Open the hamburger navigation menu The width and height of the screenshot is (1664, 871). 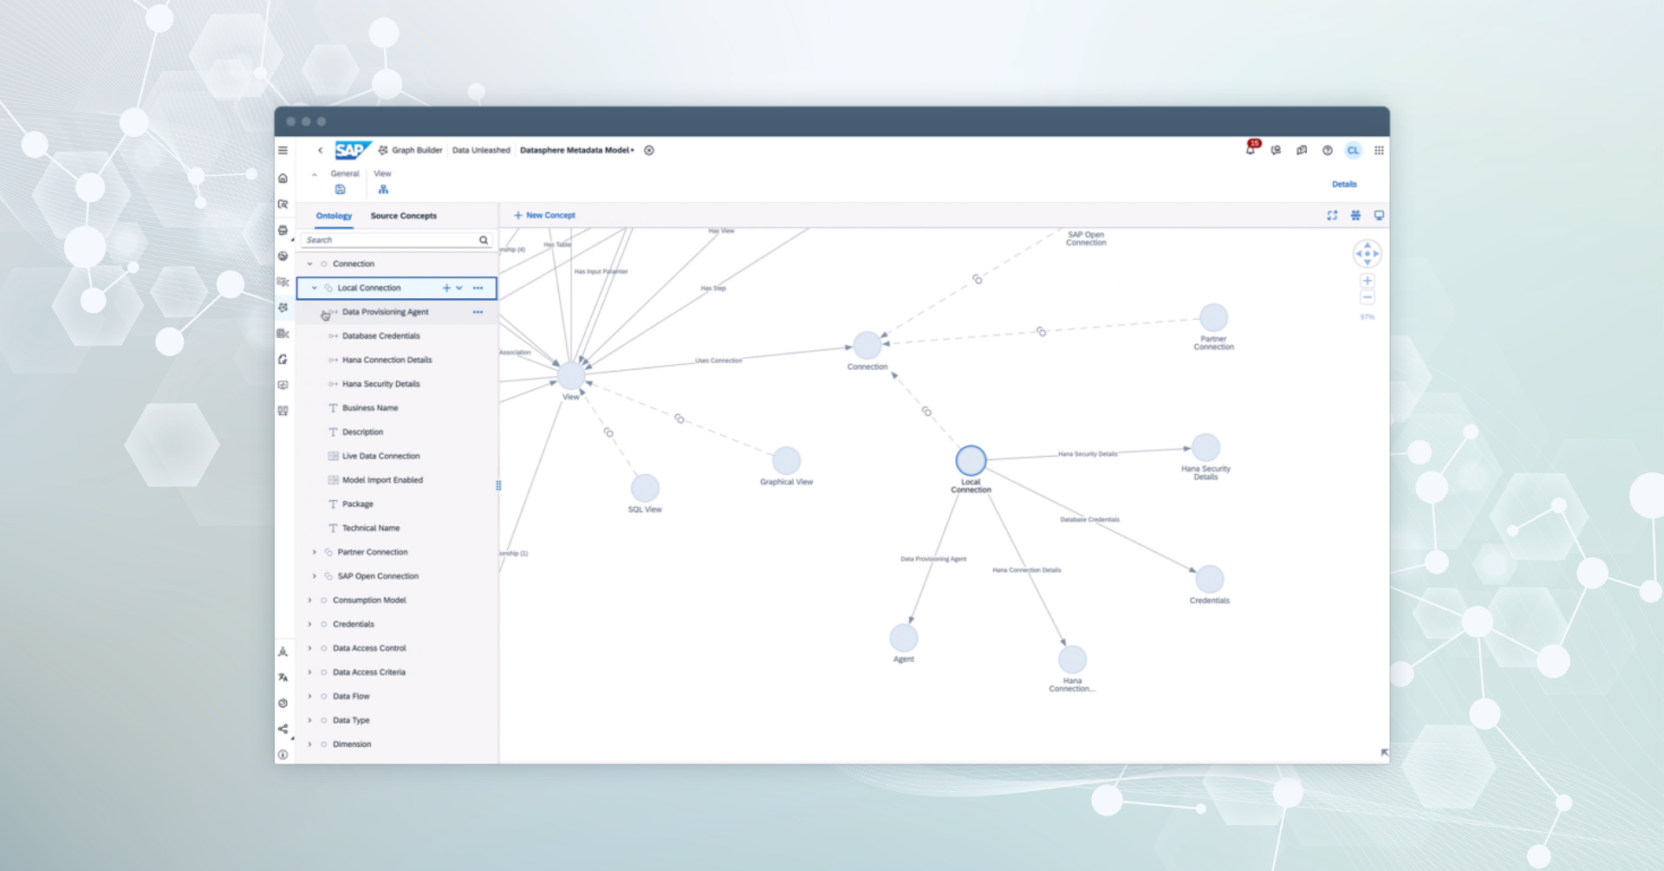[x=283, y=151]
